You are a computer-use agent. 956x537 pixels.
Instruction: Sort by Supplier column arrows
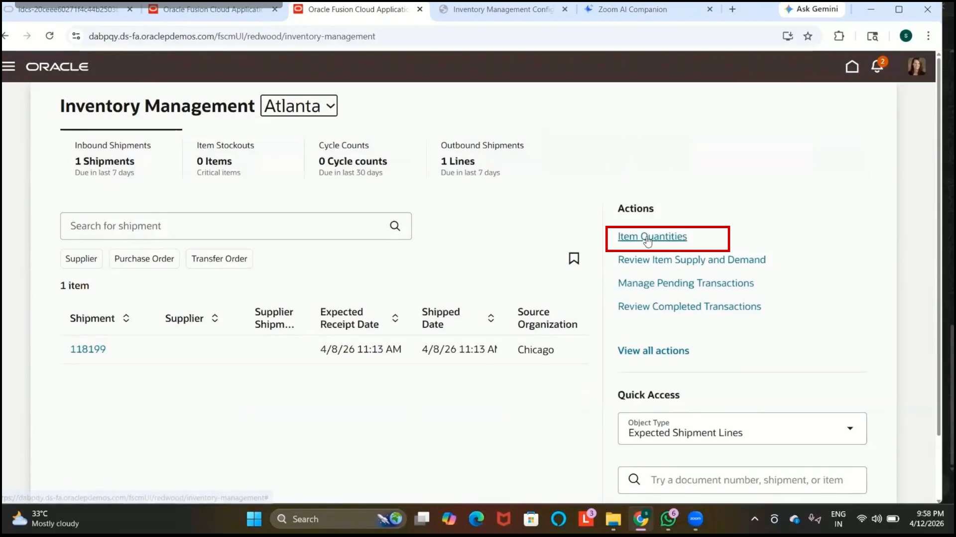[x=215, y=318]
